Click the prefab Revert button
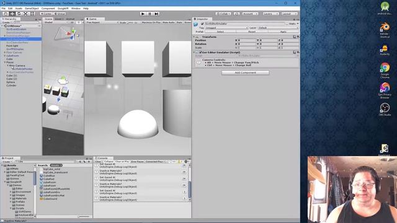 click(x=252, y=32)
